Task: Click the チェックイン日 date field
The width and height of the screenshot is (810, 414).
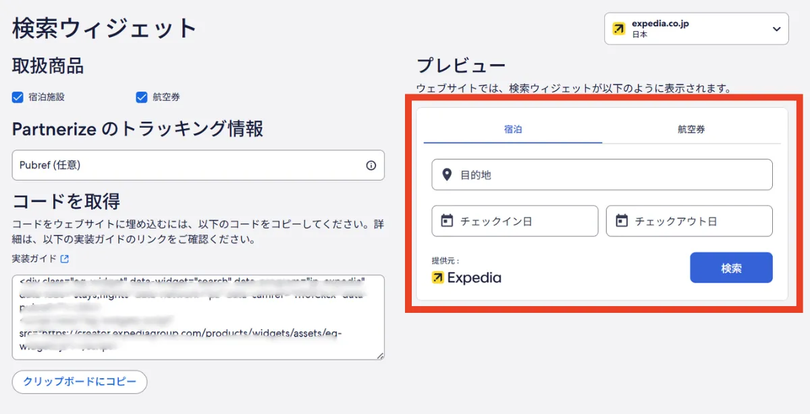Action: [514, 220]
